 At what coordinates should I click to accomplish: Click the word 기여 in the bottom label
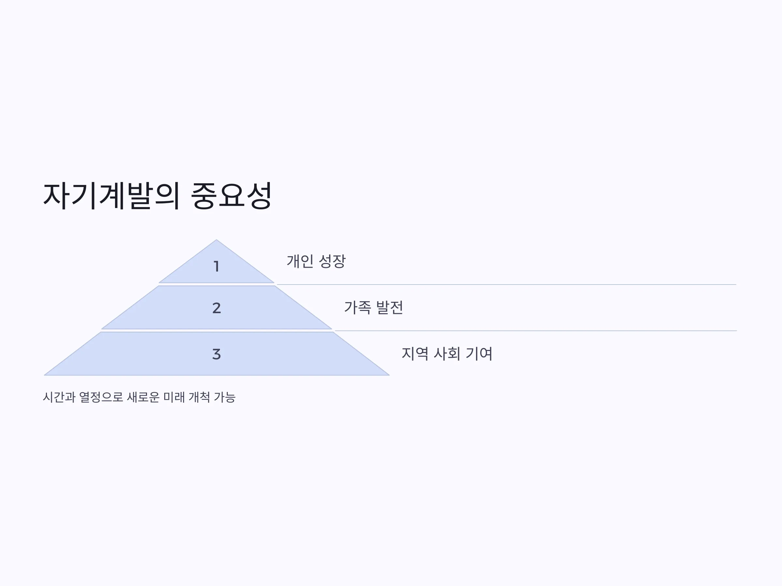click(x=479, y=354)
